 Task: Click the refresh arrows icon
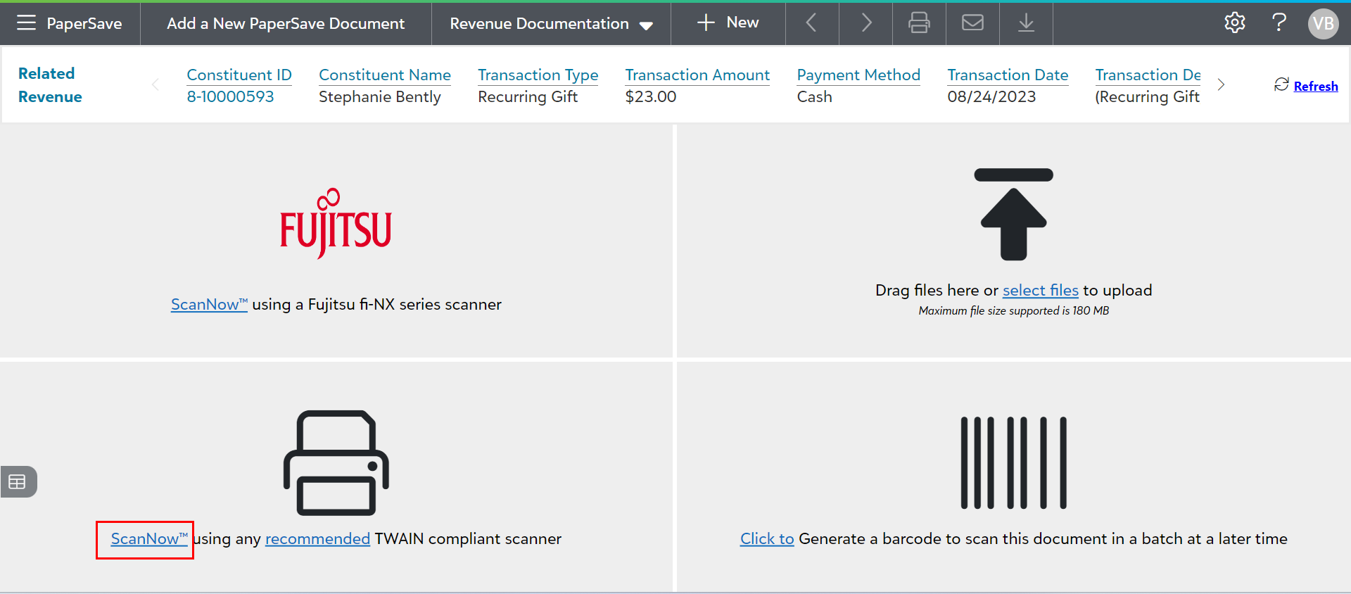tap(1281, 84)
